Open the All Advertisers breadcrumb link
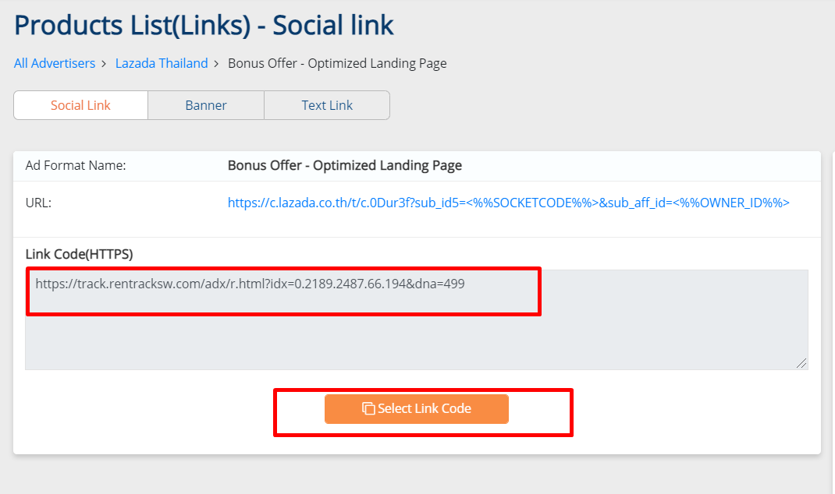 coord(55,63)
